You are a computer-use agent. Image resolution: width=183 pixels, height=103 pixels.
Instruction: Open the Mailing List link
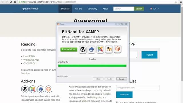tap(96, 97)
